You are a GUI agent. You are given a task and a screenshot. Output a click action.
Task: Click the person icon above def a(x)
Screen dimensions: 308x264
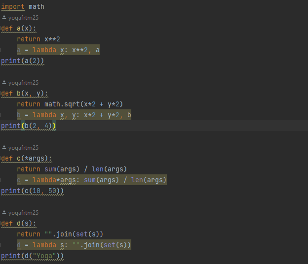(x=4, y=18)
